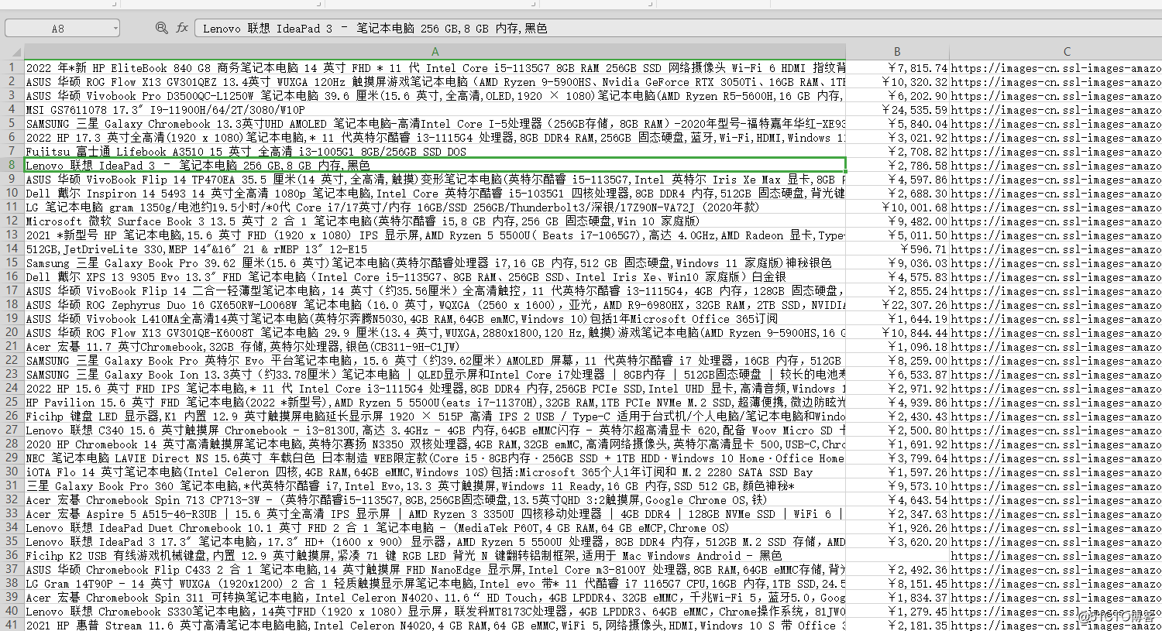Select the empty price cell in row 36

tap(897, 555)
